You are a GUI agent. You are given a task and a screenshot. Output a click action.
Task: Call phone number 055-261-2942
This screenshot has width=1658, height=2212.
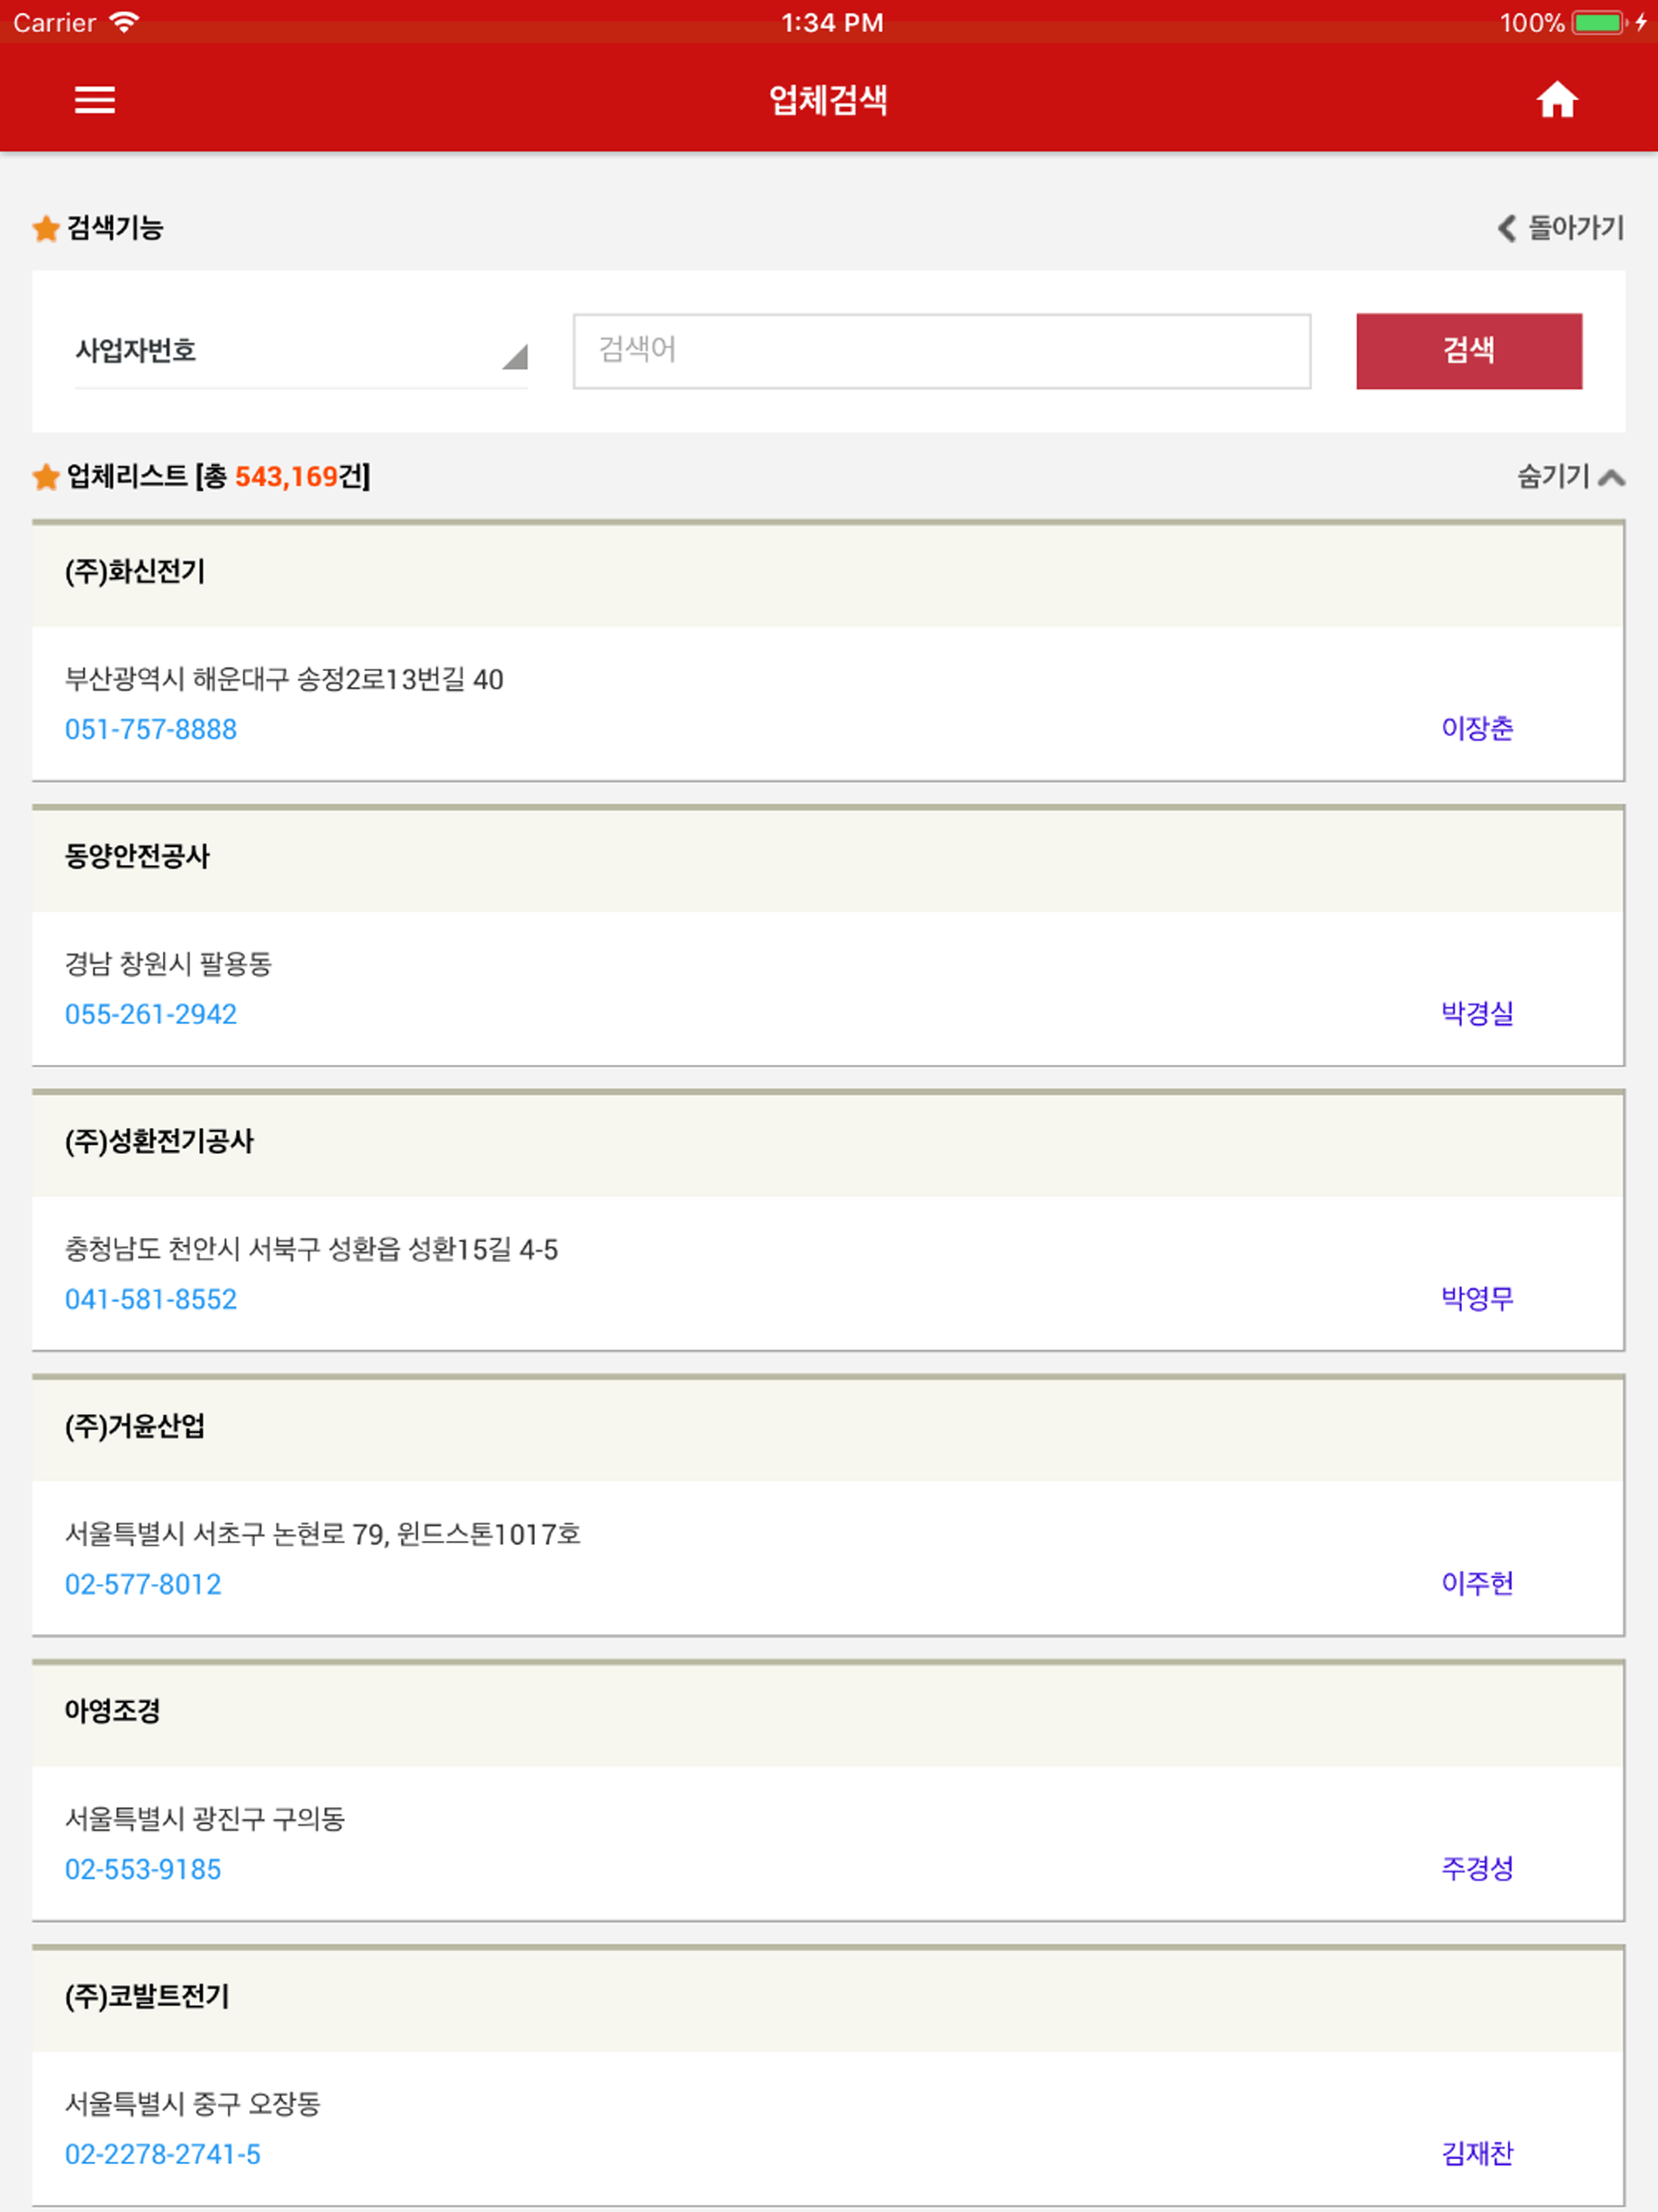click(x=151, y=1014)
